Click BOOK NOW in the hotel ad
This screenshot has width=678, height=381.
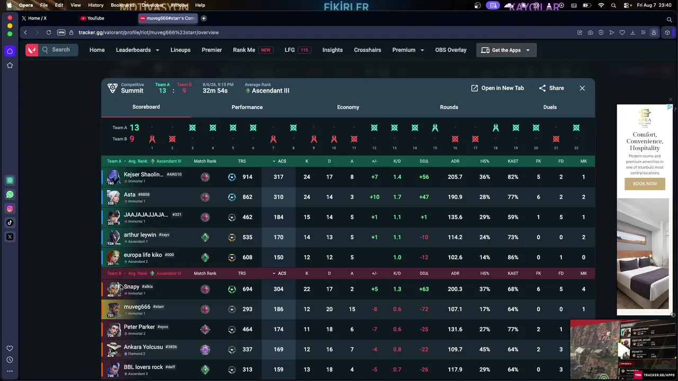645,184
